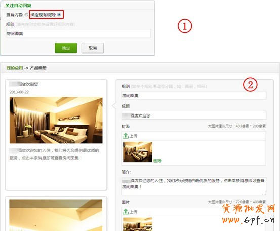280x231 pixels.
Task: Click the cover upload arrow icon
Action: (126, 136)
